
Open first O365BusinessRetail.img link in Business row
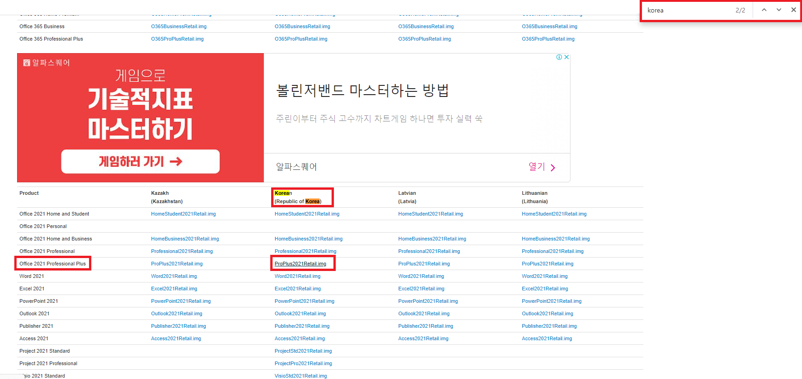[x=179, y=26]
